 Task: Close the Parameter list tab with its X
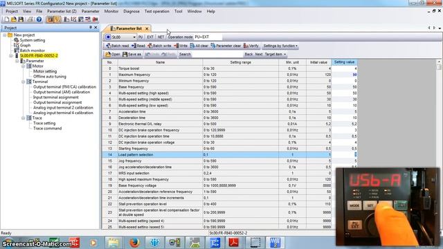147,28
